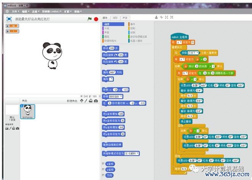Select the M-Panda sprite thumbnail
This screenshot has height=180, width=252.
(x=27, y=112)
